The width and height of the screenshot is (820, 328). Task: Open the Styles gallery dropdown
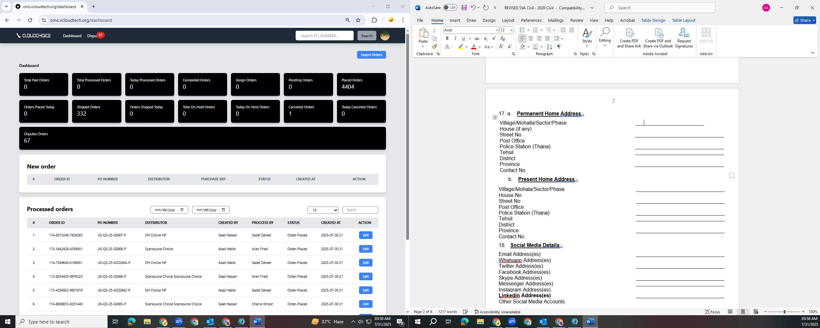(x=587, y=38)
